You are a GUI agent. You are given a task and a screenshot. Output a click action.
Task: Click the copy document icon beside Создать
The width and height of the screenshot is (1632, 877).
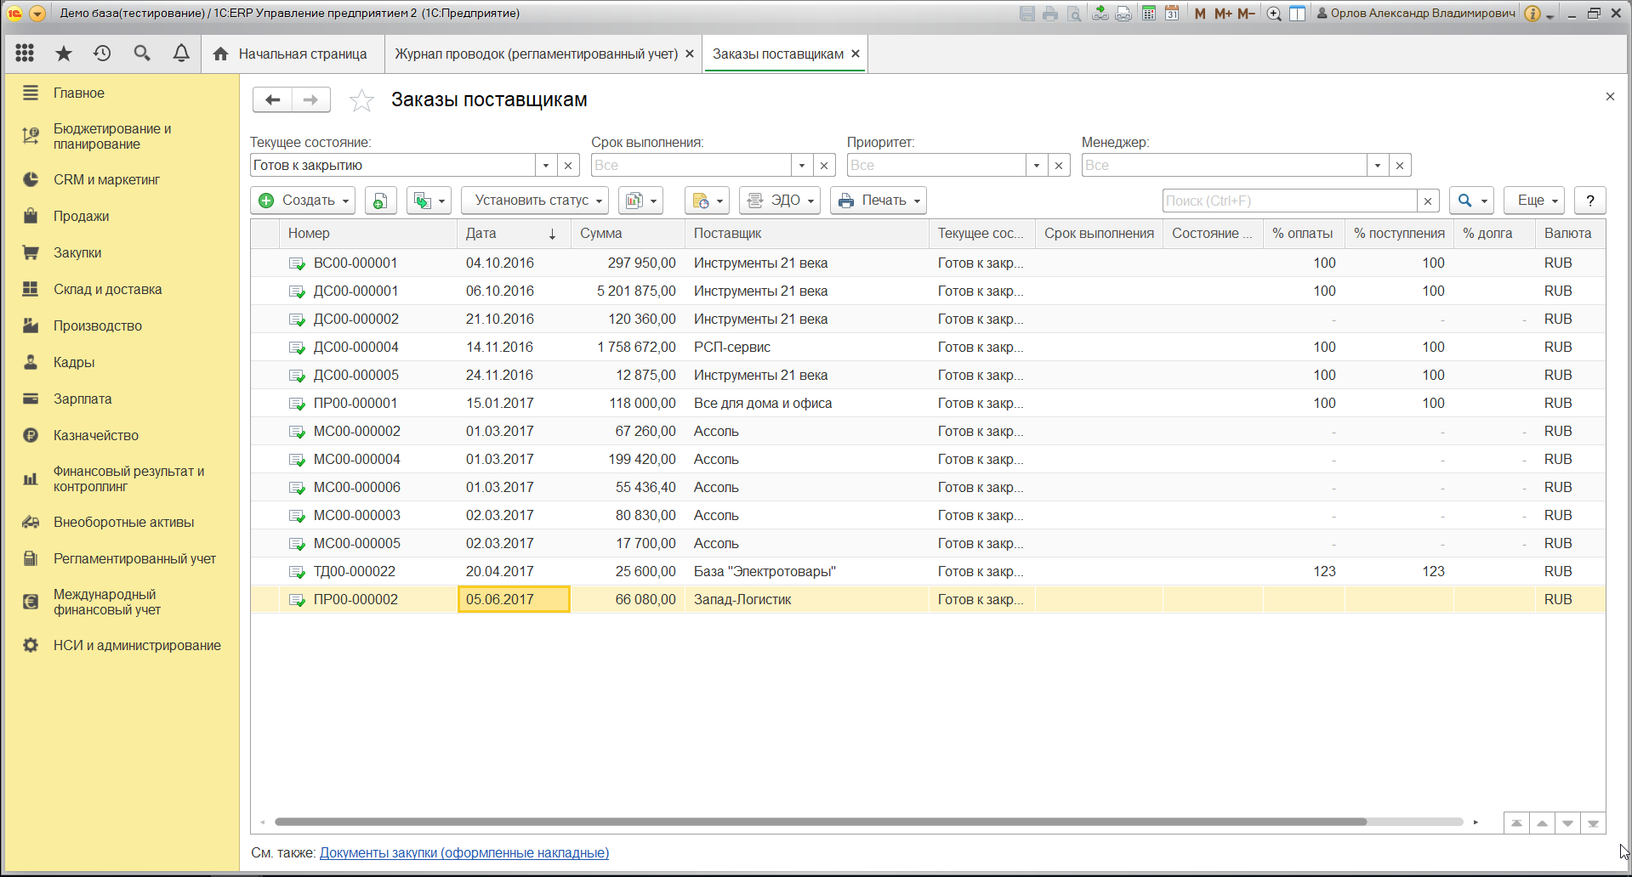coord(380,201)
